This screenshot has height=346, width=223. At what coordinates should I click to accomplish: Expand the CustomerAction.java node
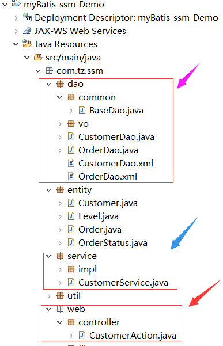click(71, 336)
